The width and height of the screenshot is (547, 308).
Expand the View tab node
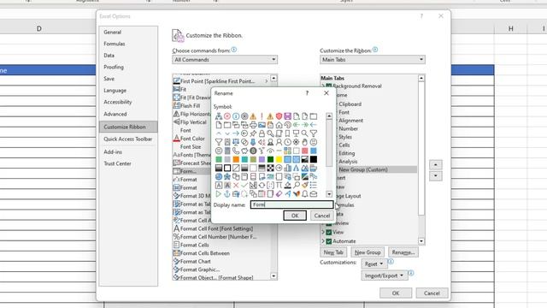[x=323, y=232]
